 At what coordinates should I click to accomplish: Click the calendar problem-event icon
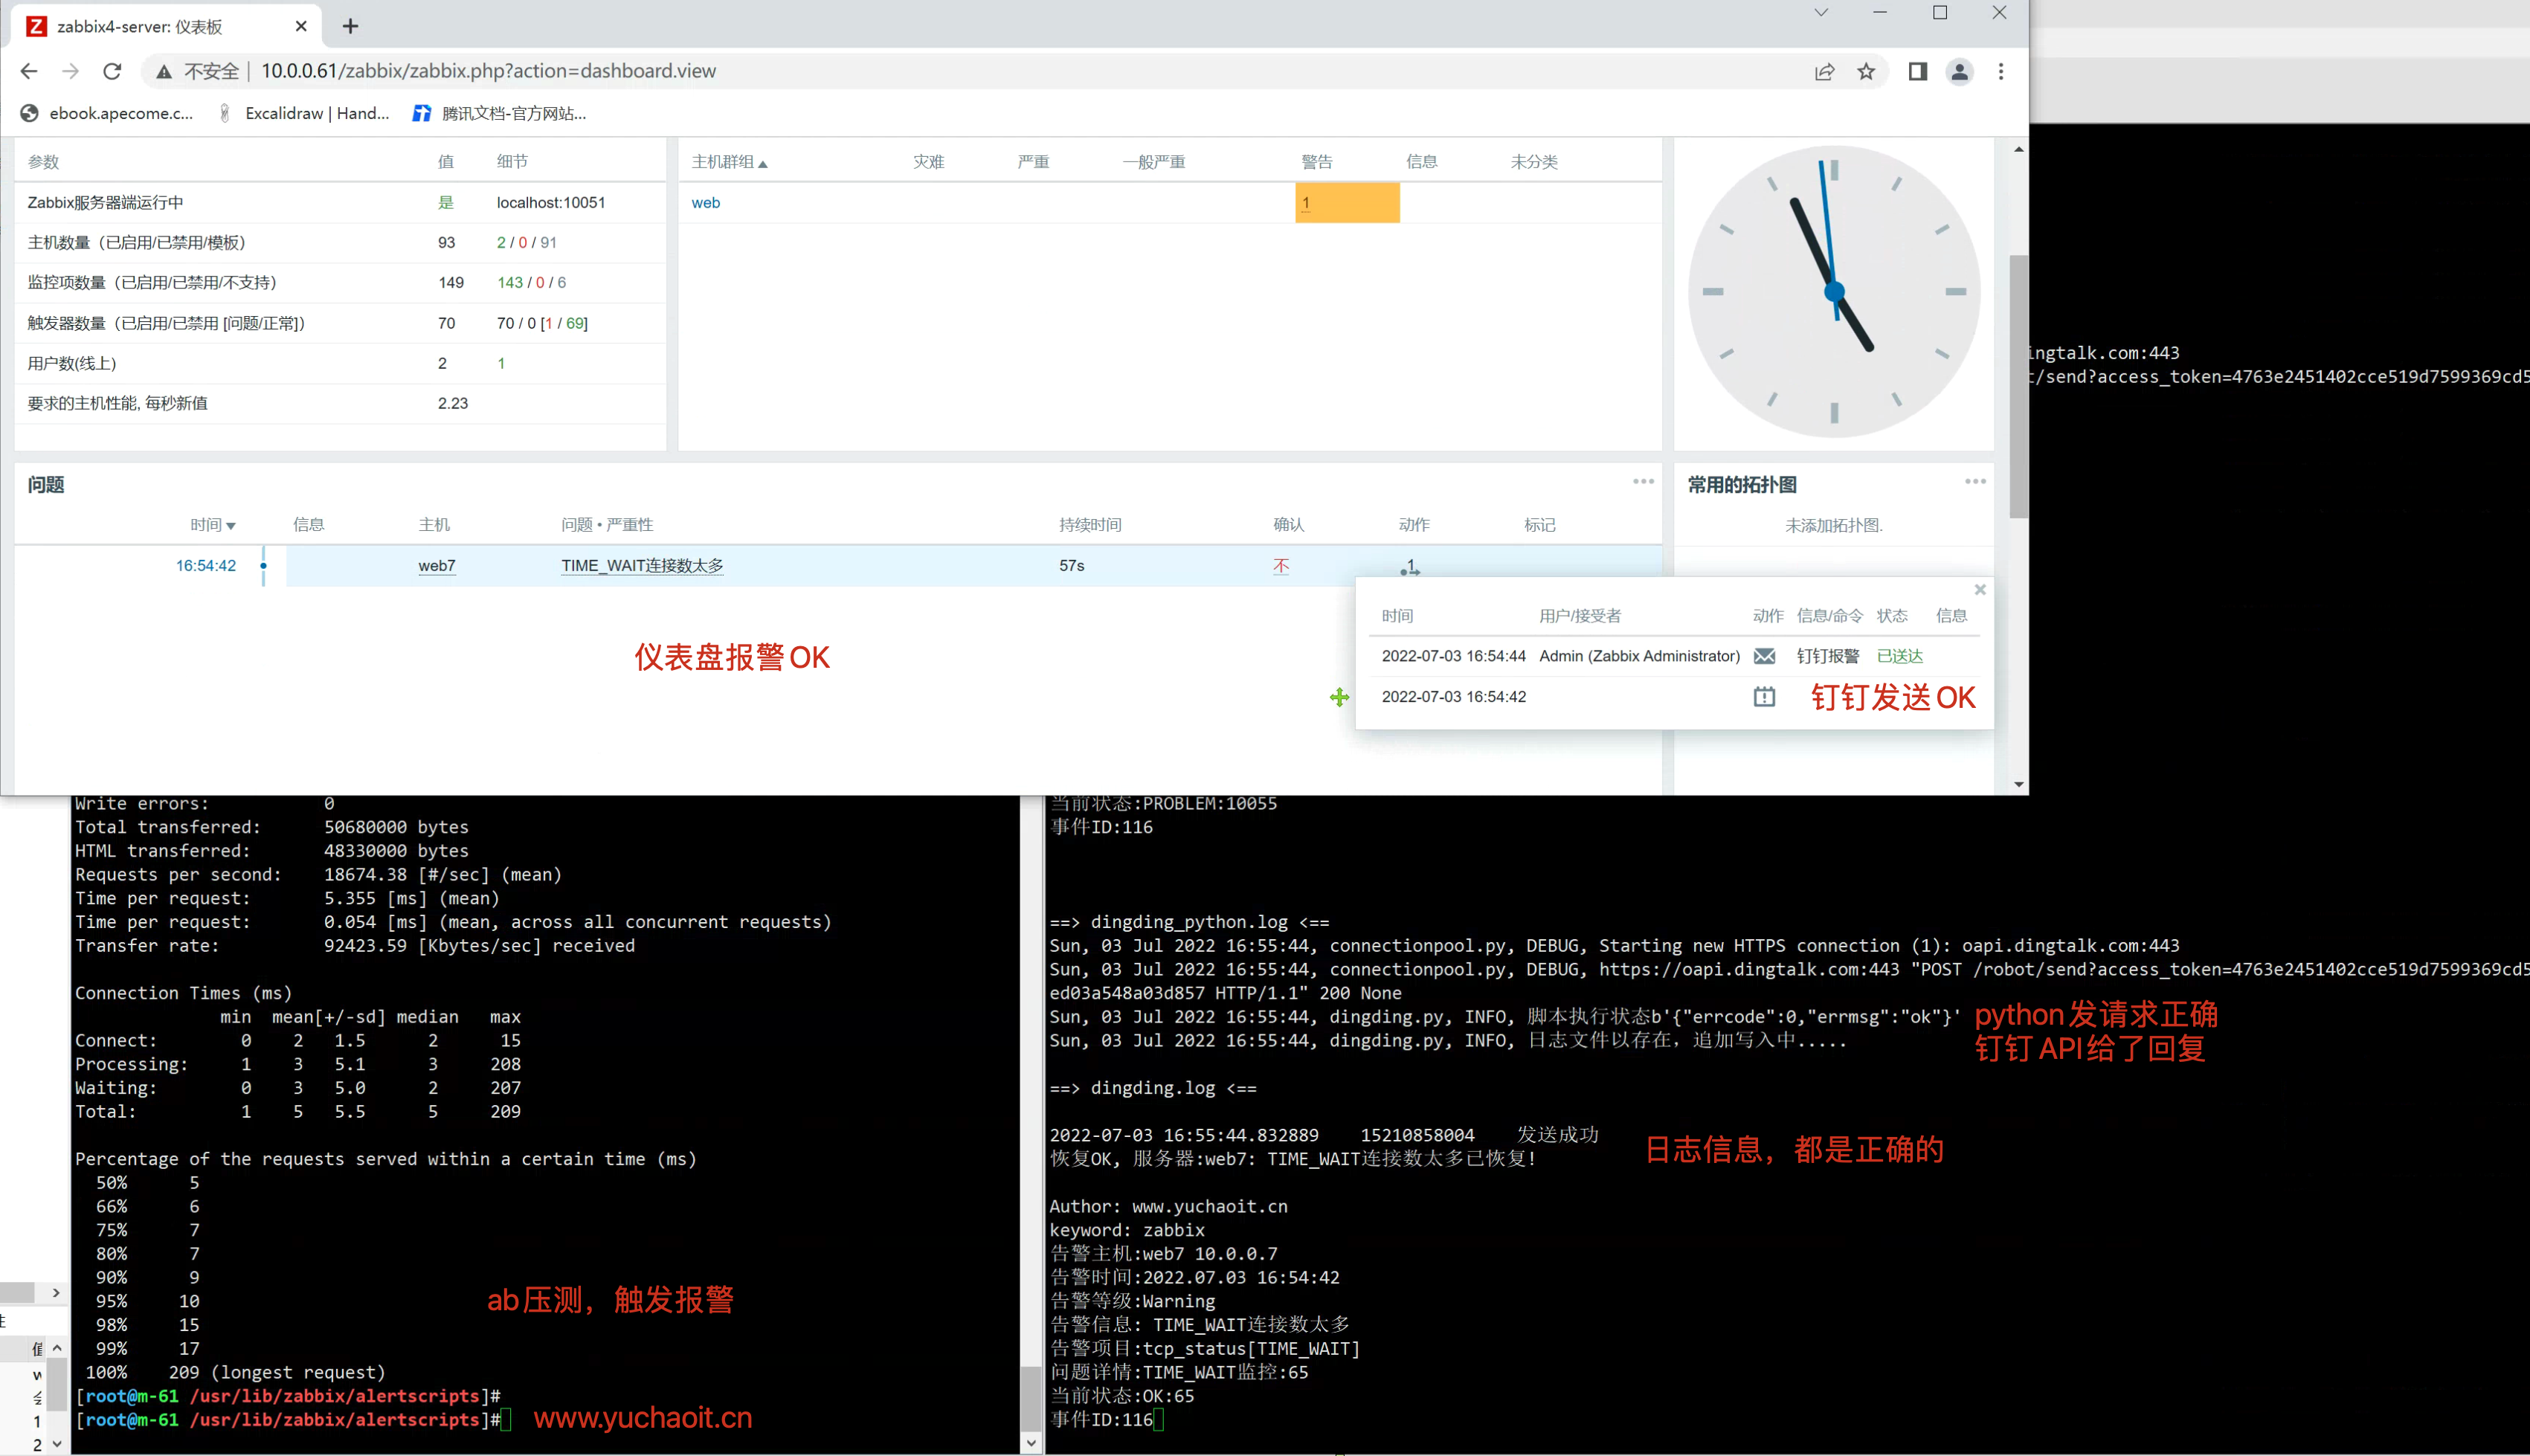(1764, 697)
